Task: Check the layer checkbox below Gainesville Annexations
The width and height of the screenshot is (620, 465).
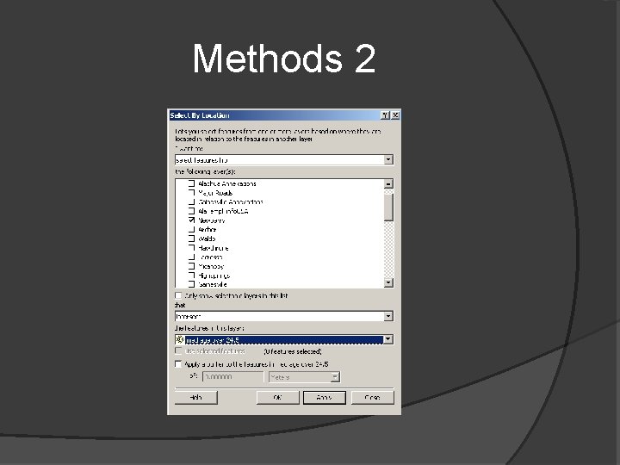Action: 191,211
